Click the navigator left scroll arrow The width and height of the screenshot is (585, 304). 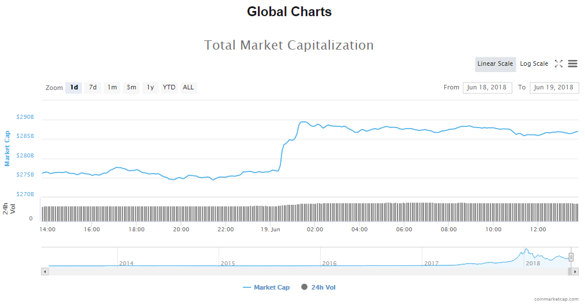(x=45, y=271)
